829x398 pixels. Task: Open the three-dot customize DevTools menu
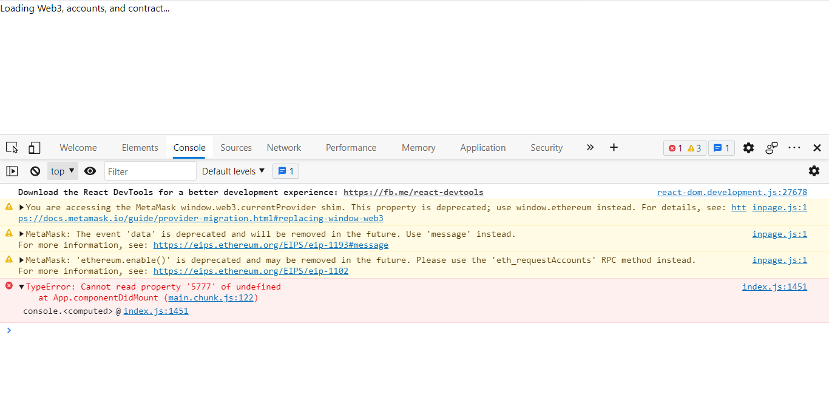click(x=794, y=147)
